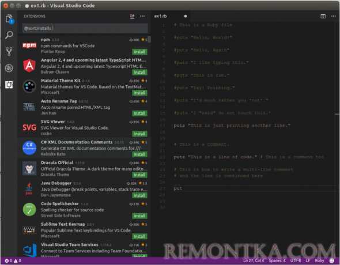Click the Auto Rename Tag icon

tap(29, 107)
